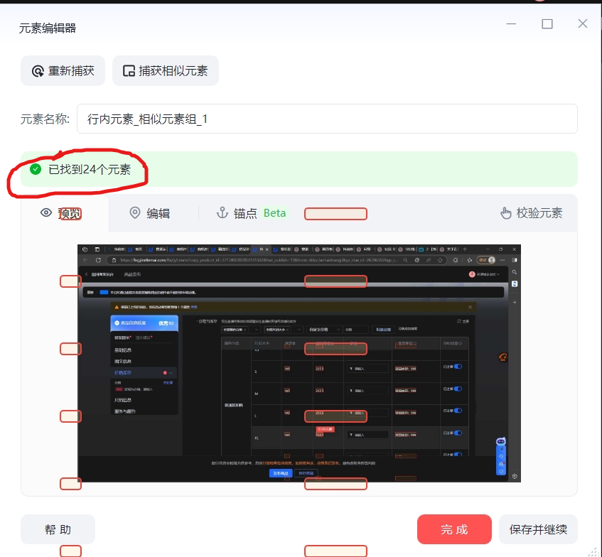Toggle the 已上架 switch in the M row
This screenshot has height=557, width=602.
coord(457,389)
